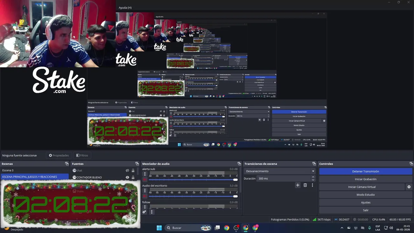
Task: Click the Salir button
Action: pos(365,210)
